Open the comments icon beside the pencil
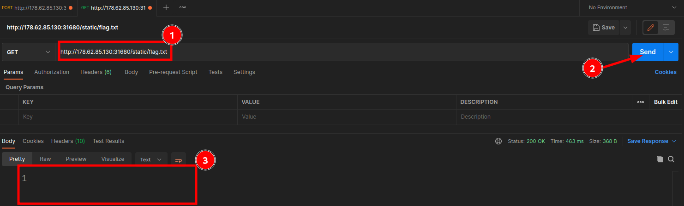Screen dimensions: 684x206 coord(666,28)
